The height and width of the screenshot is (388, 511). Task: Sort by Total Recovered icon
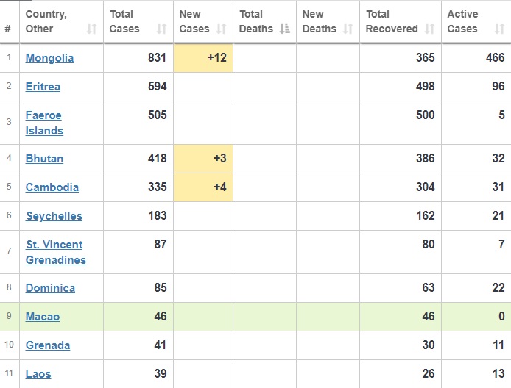pyautogui.click(x=428, y=29)
